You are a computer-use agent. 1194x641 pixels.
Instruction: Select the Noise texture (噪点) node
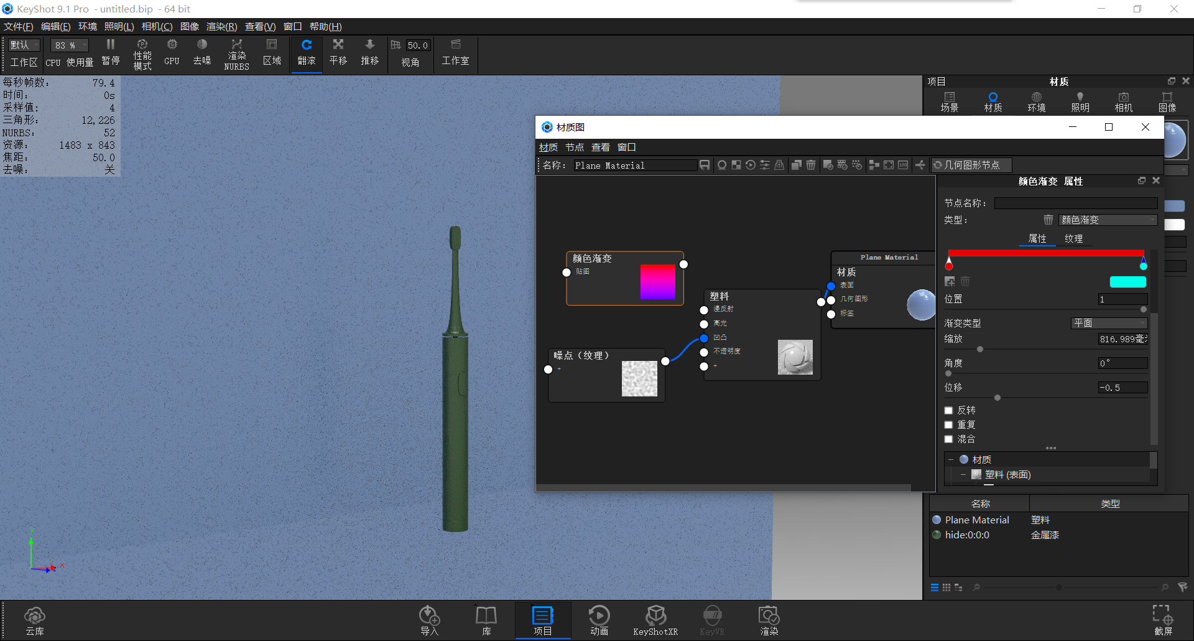pos(606,375)
